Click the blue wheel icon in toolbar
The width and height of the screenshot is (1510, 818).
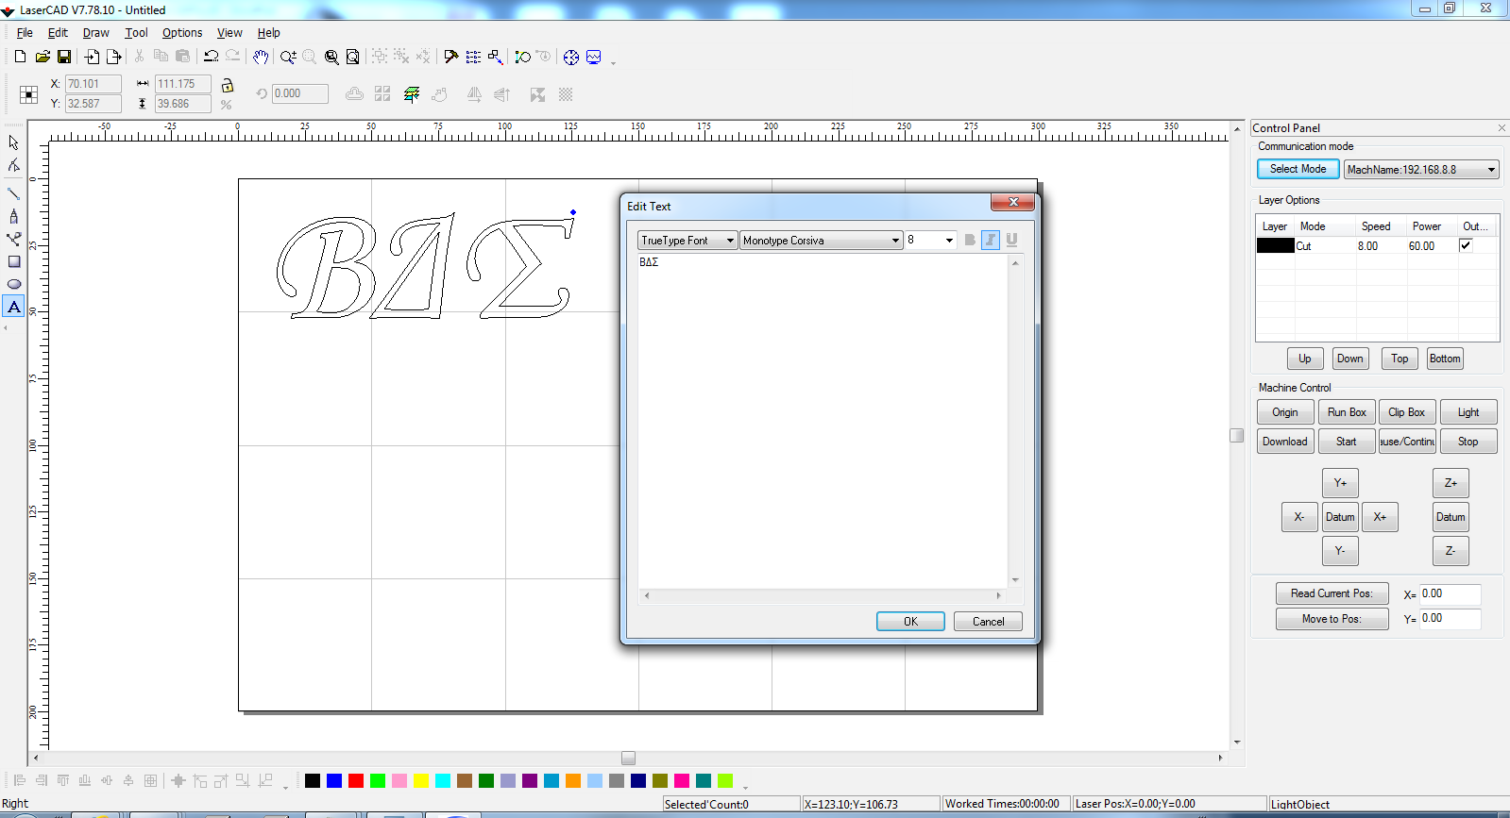[571, 57]
